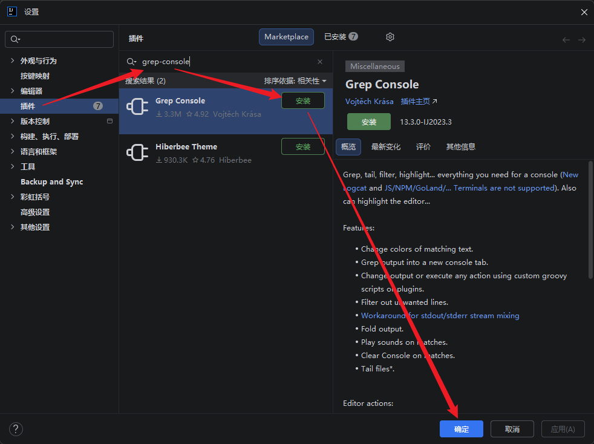594x444 pixels.
Task: Open Workaround for stdout/stderr stream mixing link
Action: (440, 316)
